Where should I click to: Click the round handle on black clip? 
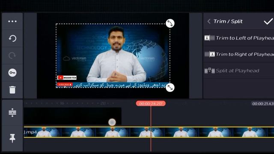112,122
